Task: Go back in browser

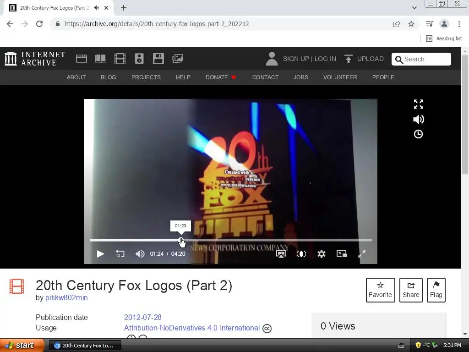Action: 10,24
